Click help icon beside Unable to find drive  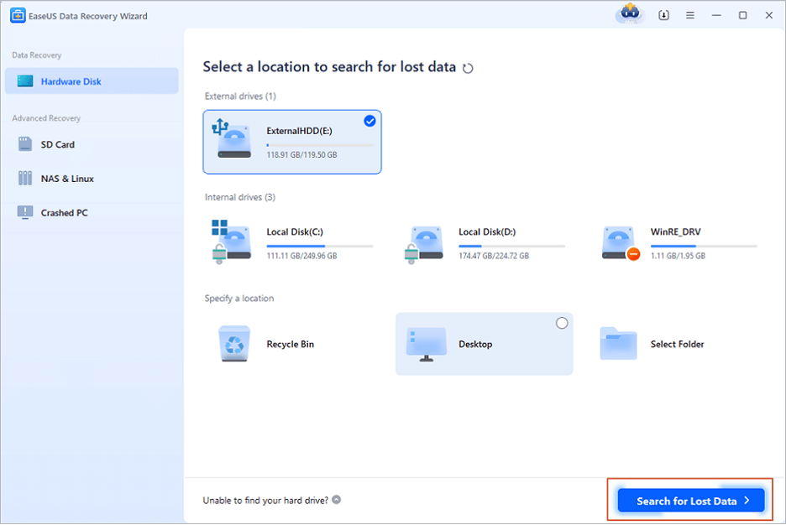click(x=337, y=500)
